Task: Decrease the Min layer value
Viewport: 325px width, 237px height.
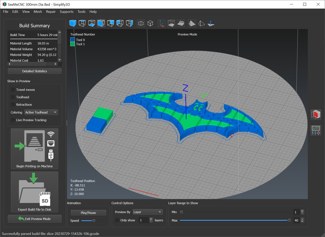Action: [x=302, y=213]
